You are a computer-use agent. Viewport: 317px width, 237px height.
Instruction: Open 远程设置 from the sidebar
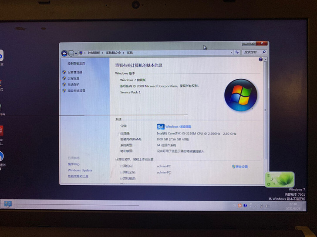coord(74,78)
